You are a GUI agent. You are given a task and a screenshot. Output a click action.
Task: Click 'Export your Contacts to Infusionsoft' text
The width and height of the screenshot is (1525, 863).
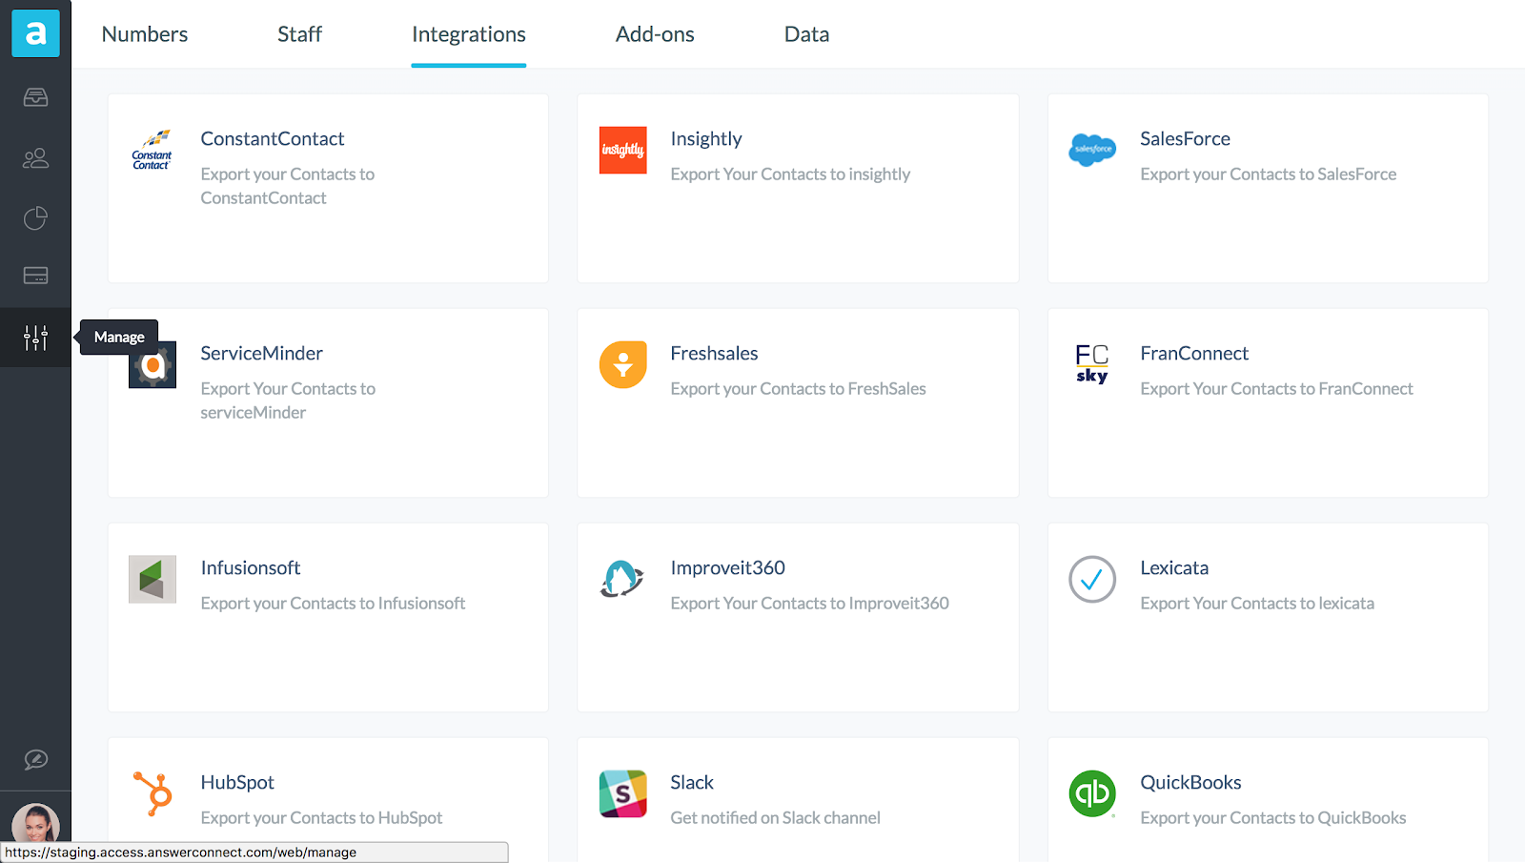point(334,604)
